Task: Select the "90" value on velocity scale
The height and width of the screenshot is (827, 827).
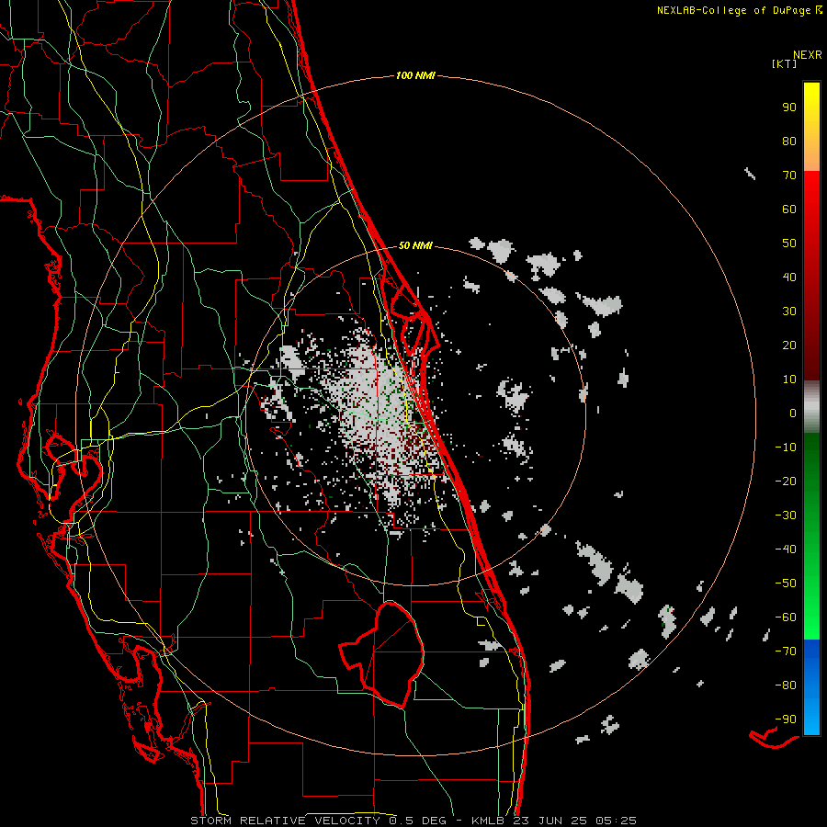Action: click(789, 108)
